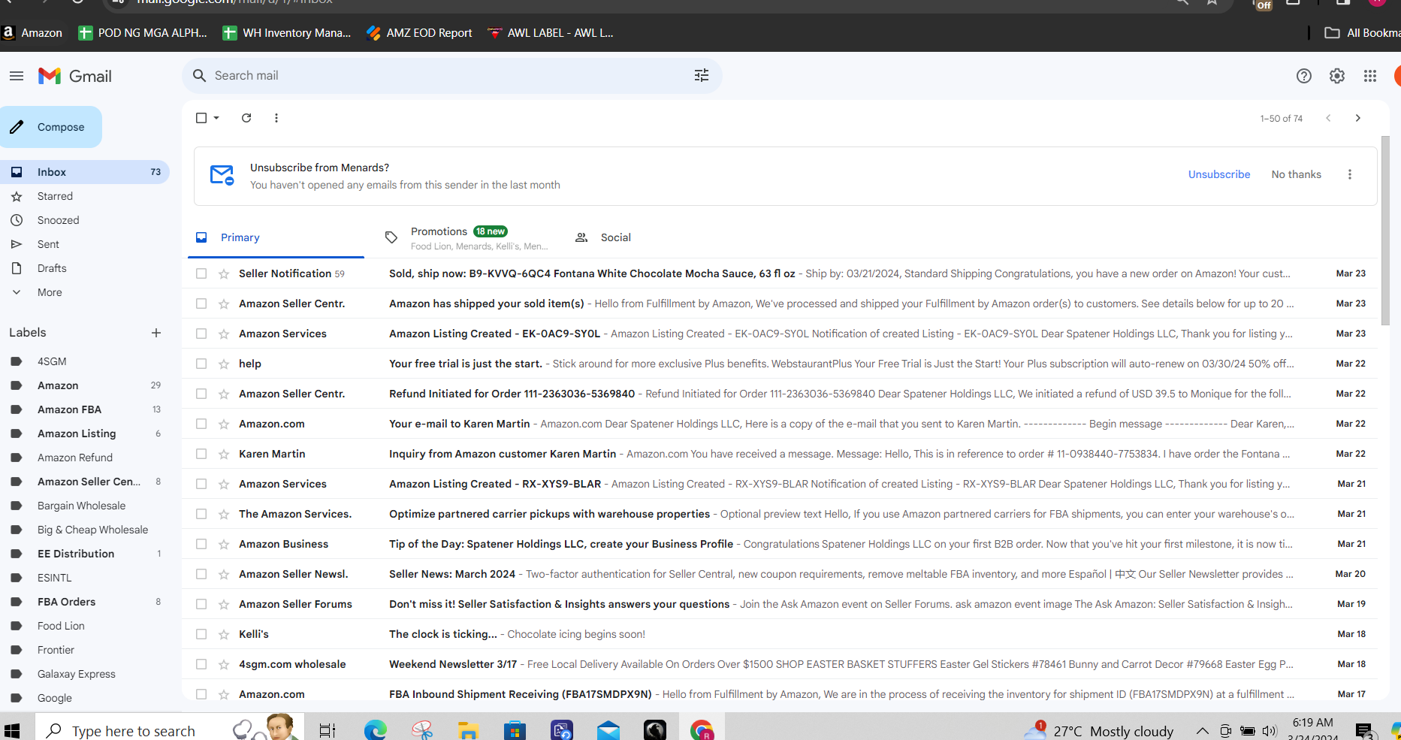Screen dimensions: 1401x740
Task: Dismiss banner with No thanks
Action: [1296, 174]
